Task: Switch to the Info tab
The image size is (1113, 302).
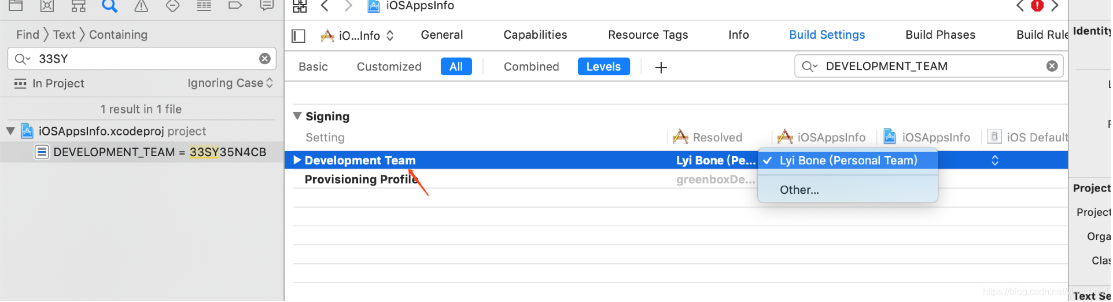Action: 739,35
